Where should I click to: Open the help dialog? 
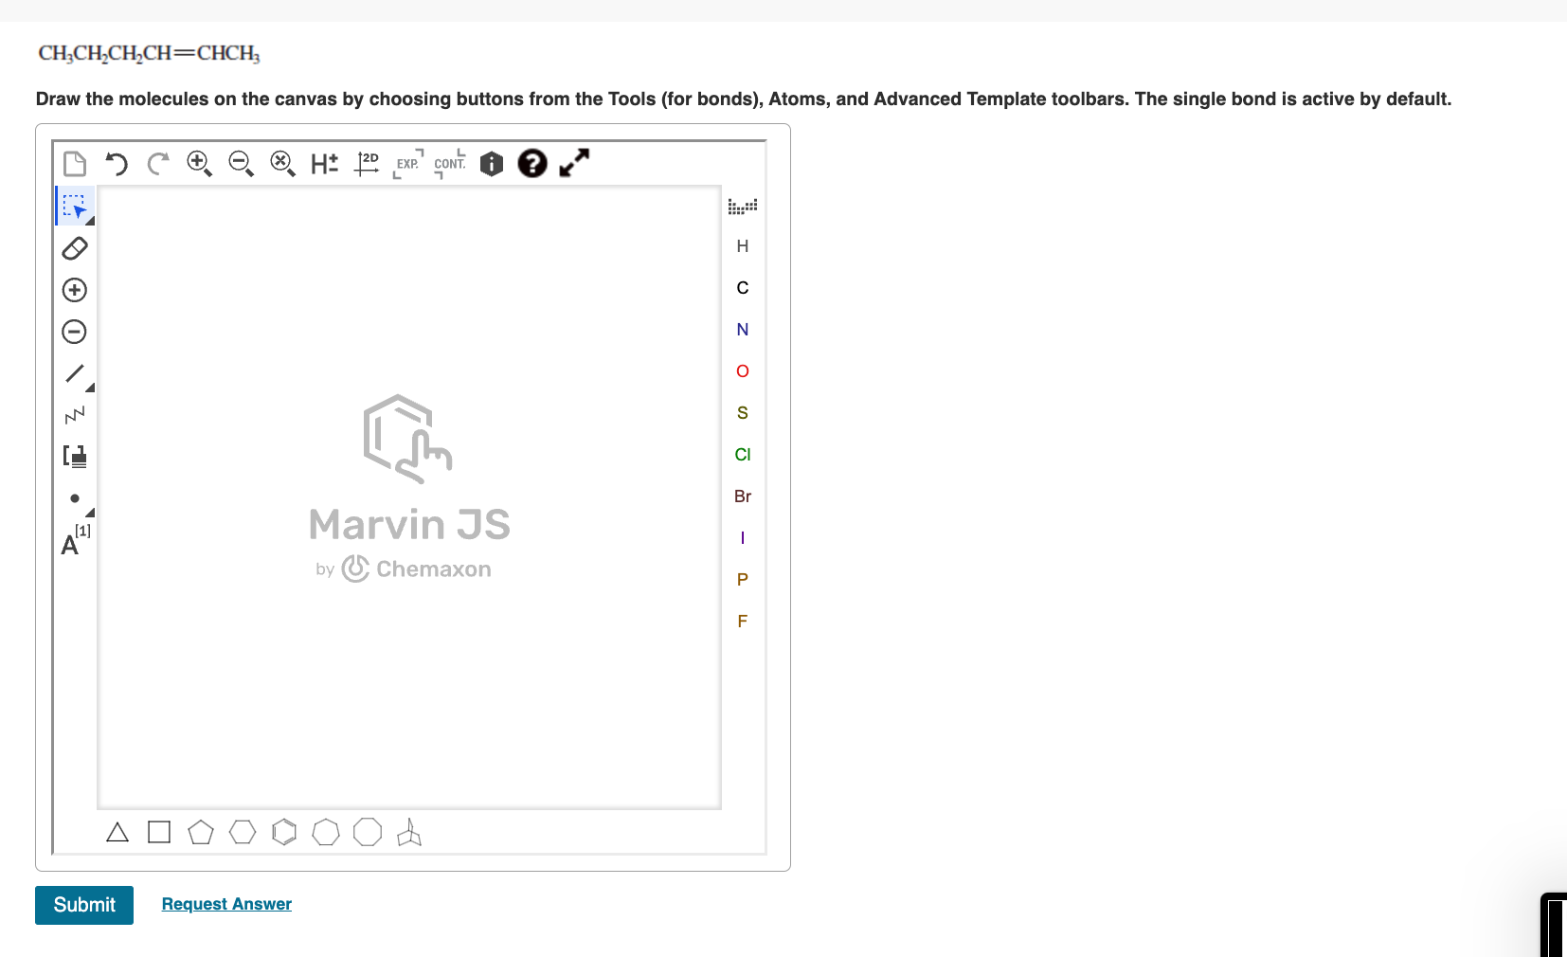pos(531,164)
